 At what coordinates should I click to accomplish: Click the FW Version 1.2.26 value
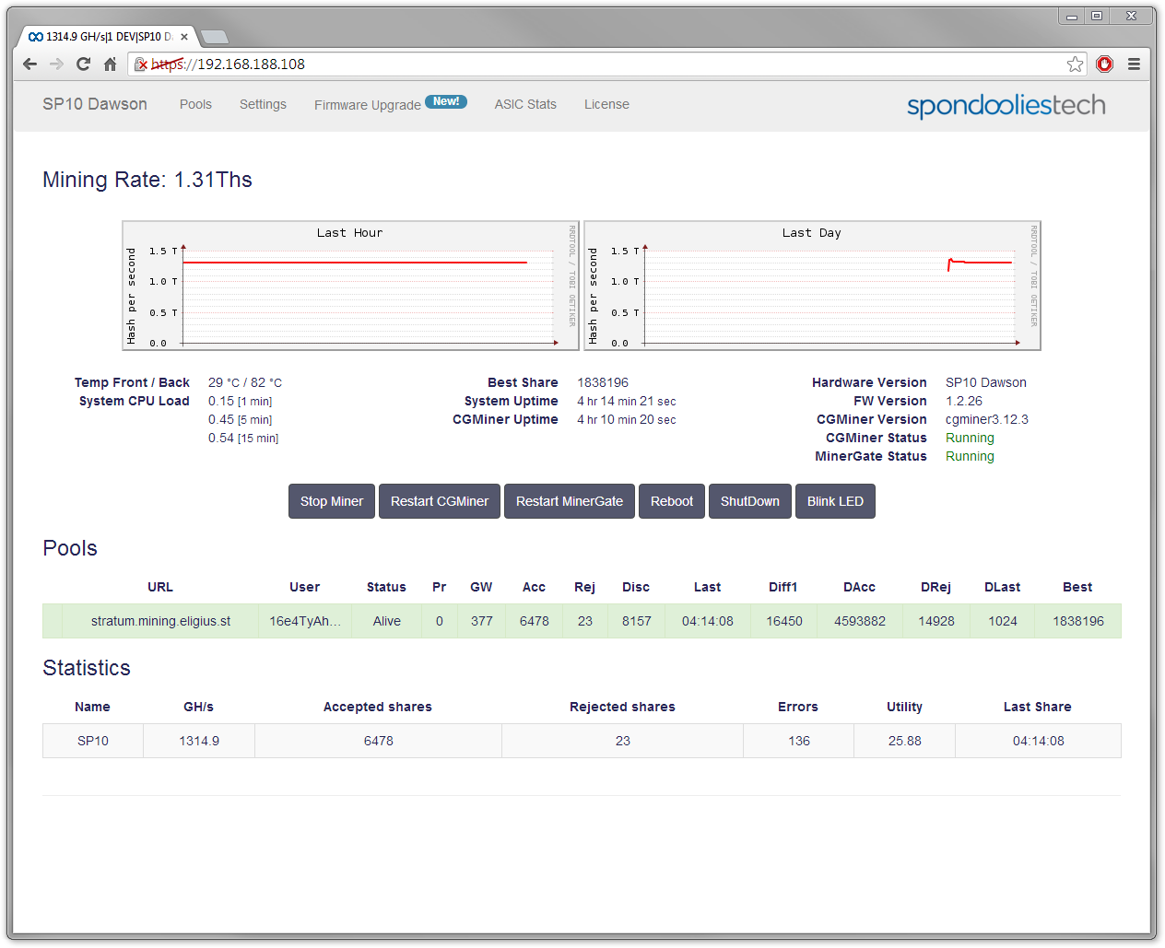[964, 401]
